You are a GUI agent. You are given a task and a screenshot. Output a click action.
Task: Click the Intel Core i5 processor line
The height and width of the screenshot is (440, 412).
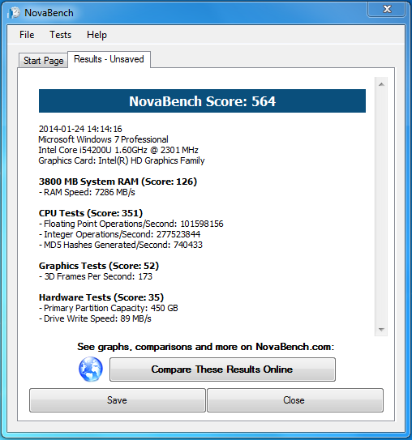pos(118,150)
